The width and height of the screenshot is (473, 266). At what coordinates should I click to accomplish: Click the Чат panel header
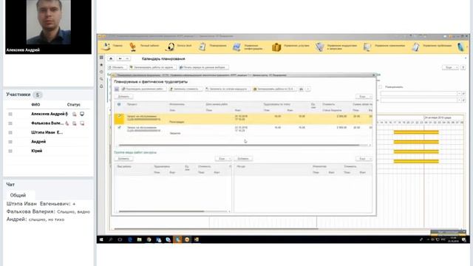tap(10, 184)
